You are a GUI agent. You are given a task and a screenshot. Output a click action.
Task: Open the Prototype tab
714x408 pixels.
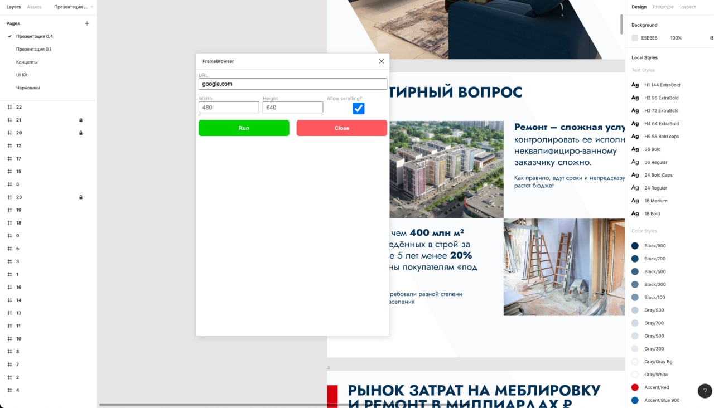(663, 7)
